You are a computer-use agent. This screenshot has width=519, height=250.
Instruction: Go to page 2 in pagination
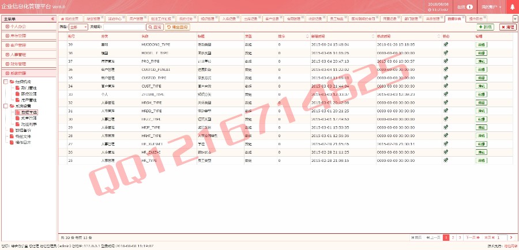tap(453, 237)
